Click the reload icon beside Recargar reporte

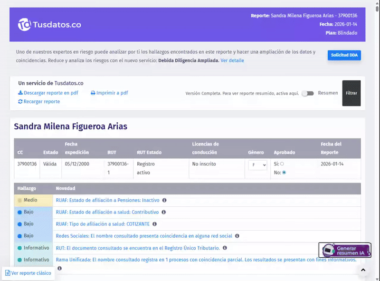20,101
